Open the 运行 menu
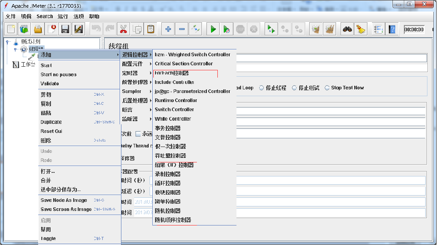Viewport: 437px width, 245px height. coord(63,16)
